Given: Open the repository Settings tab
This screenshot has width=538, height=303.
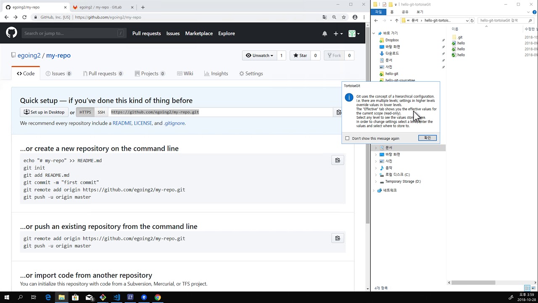Looking at the screenshot, I should (251, 73).
